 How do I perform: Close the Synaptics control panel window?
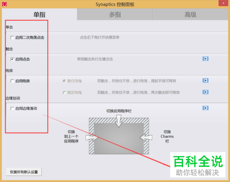[223, 3]
